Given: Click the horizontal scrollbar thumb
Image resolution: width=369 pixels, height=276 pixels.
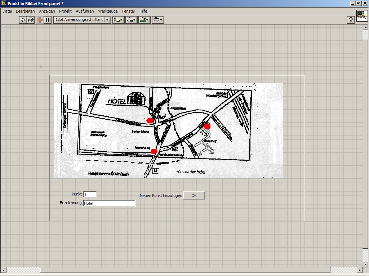Looking at the screenshot, I should click(185, 270).
